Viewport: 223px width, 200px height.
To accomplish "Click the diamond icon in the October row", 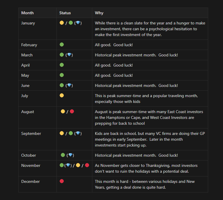I will [x=70, y=155].
